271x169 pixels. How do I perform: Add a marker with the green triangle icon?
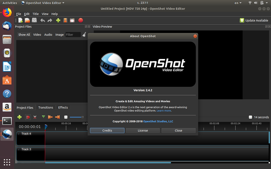43,117
